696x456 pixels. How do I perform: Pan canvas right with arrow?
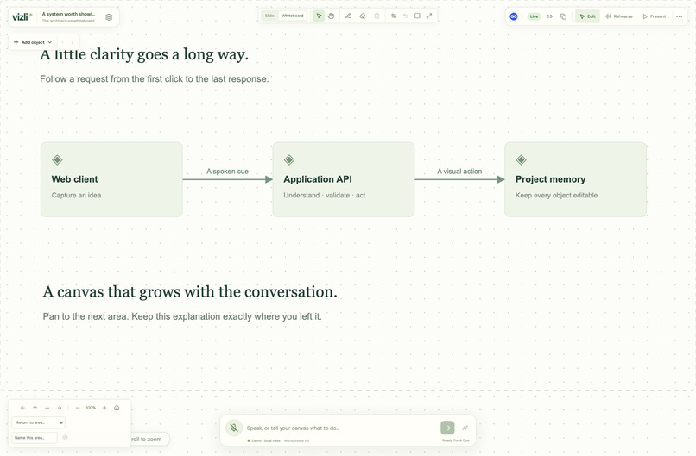pos(60,408)
